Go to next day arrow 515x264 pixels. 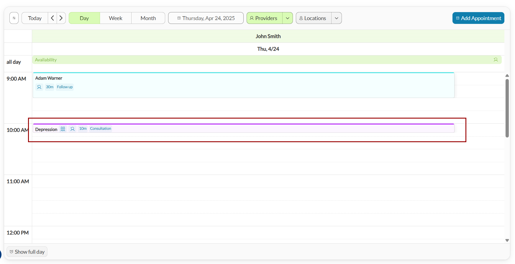point(61,18)
